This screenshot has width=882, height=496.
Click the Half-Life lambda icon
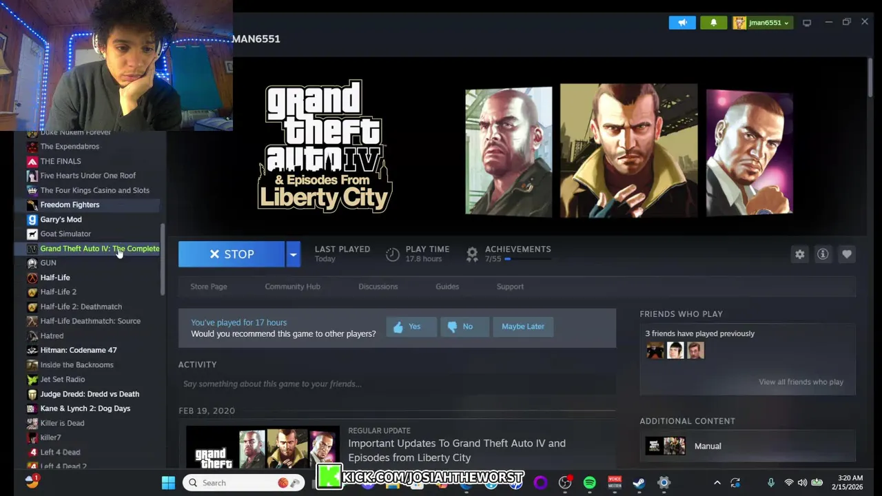tap(32, 278)
